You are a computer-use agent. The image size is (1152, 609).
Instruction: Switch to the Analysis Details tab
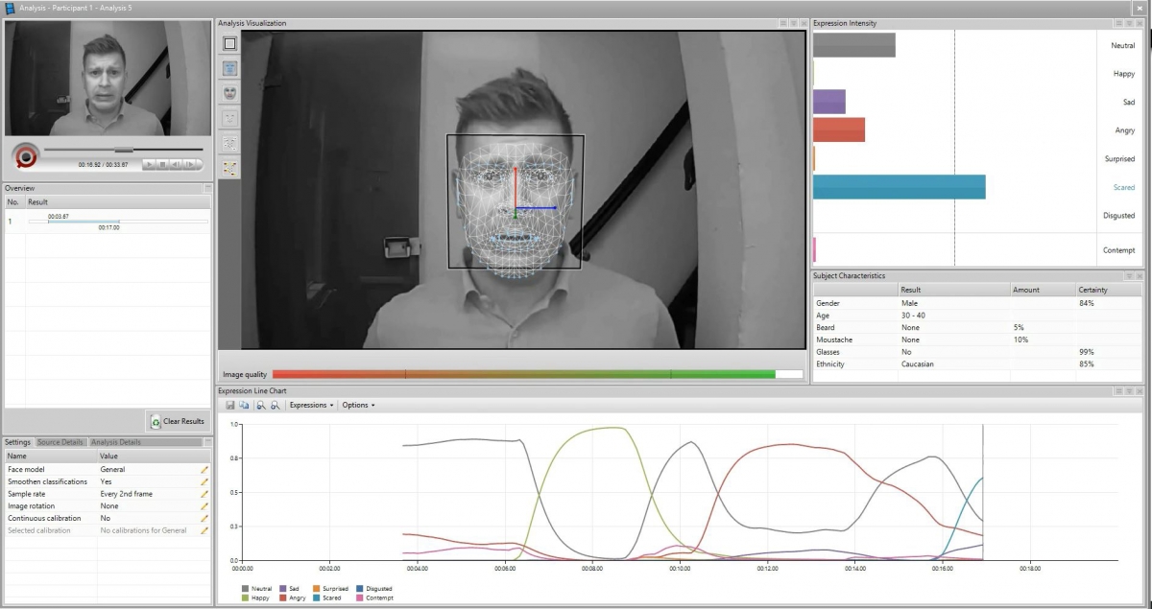pos(115,442)
